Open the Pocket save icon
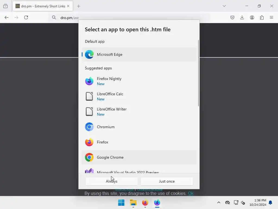This screenshot has width=278, height=209. 232,17
